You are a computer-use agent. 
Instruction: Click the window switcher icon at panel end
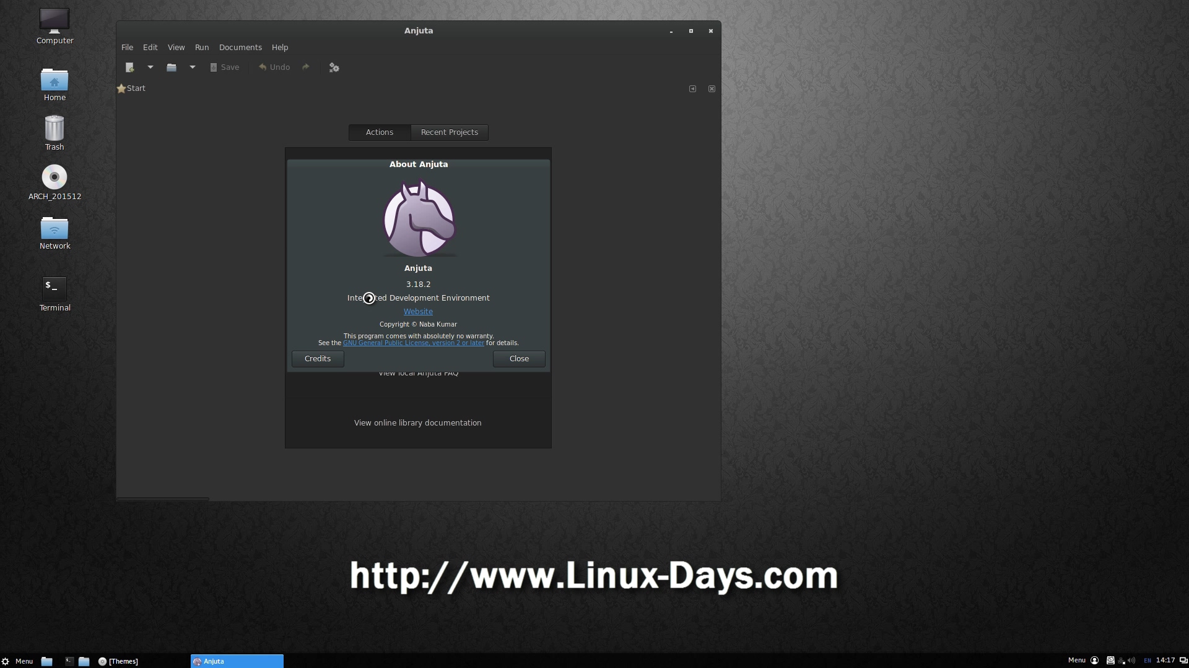coord(1183,661)
